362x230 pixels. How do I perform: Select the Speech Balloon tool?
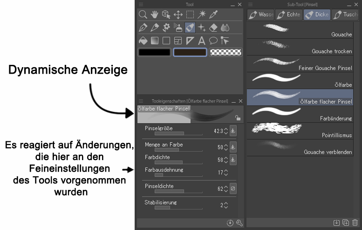pyautogui.click(x=213, y=41)
